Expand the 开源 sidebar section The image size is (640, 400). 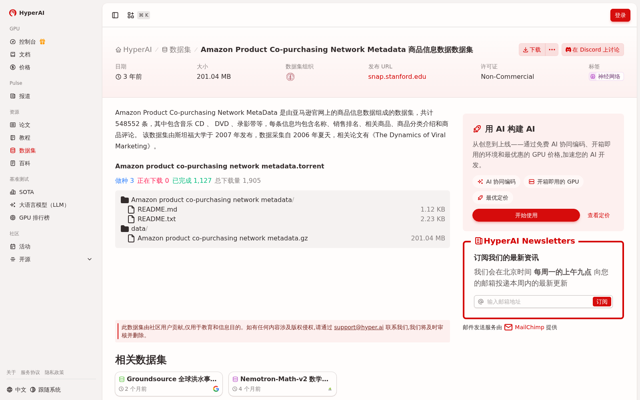51,259
